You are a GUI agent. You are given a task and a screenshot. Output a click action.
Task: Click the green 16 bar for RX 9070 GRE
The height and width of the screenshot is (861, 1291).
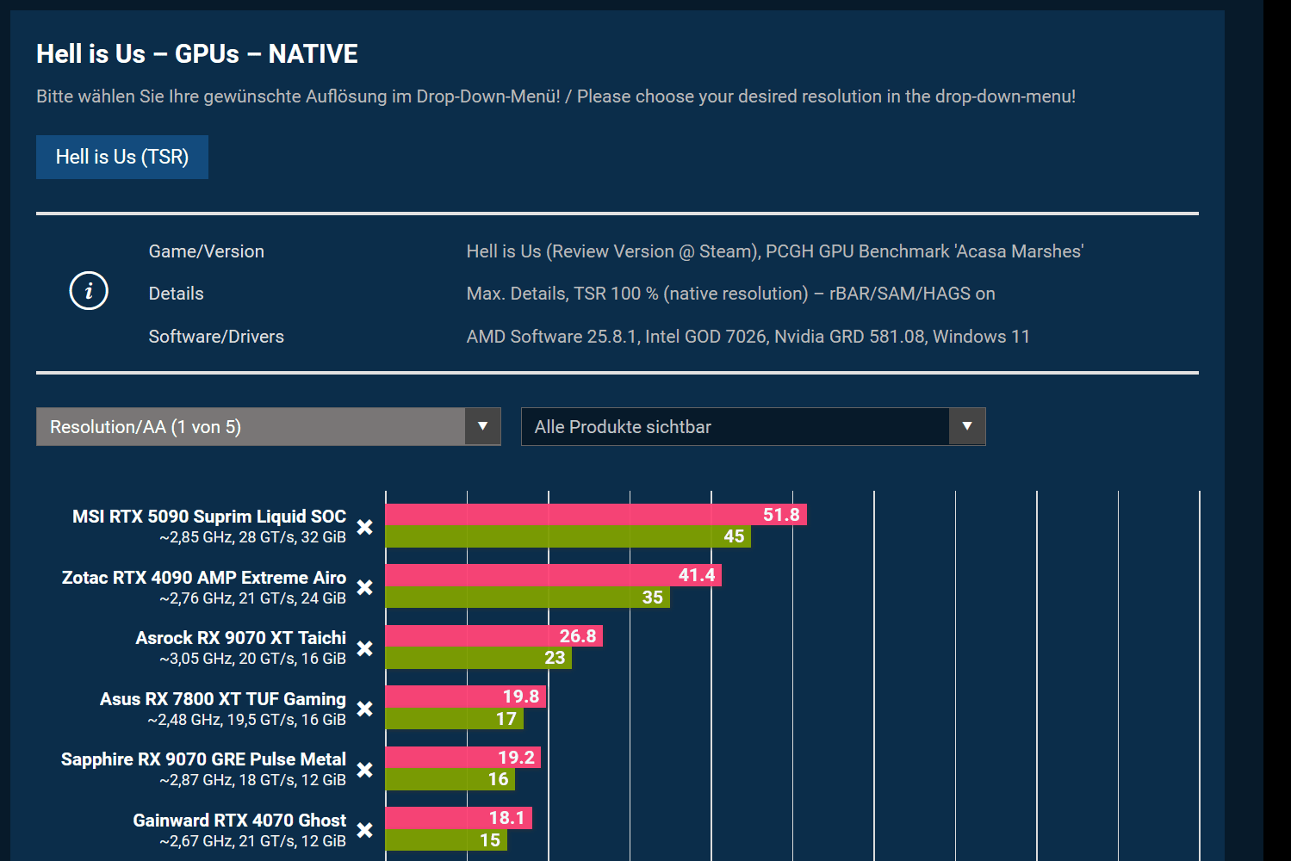[x=450, y=779]
